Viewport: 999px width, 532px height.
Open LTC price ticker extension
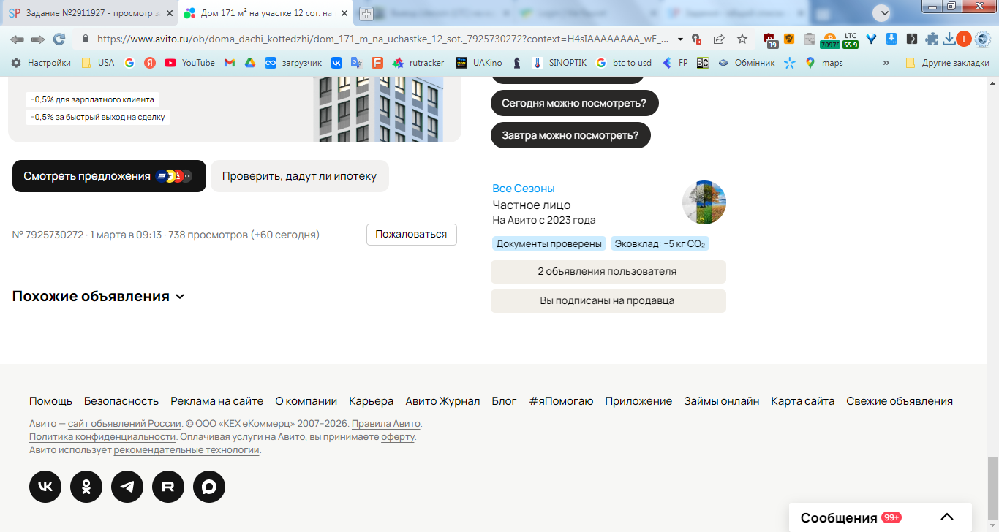coord(850,40)
